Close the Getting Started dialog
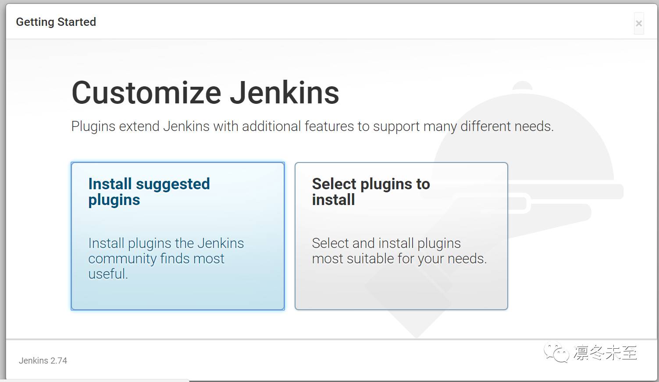 coord(639,23)
